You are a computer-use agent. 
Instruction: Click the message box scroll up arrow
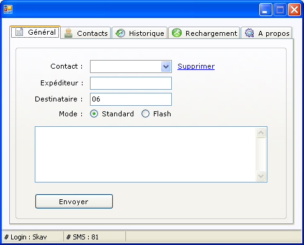tap(261, 132)
